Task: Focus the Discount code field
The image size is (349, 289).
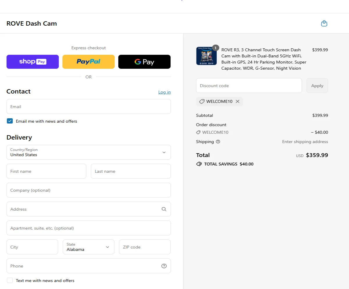Action: [x=249, y=86]
